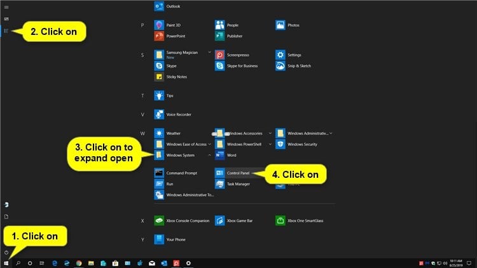Open File Explorer from the taskbar
Screen dimensions: 477x268
[x=91, y=263]
